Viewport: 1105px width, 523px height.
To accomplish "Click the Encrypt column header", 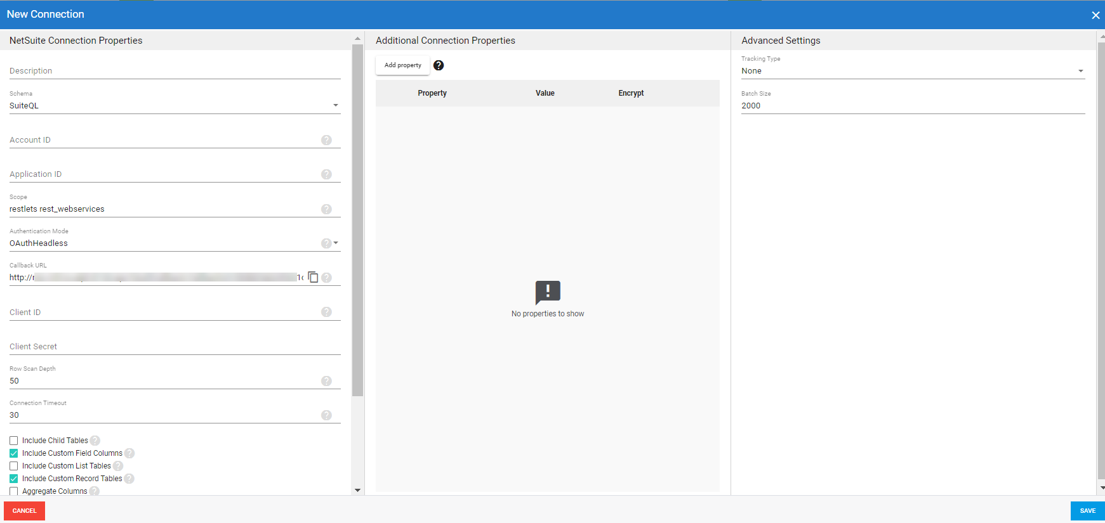I will pos(631,93).
